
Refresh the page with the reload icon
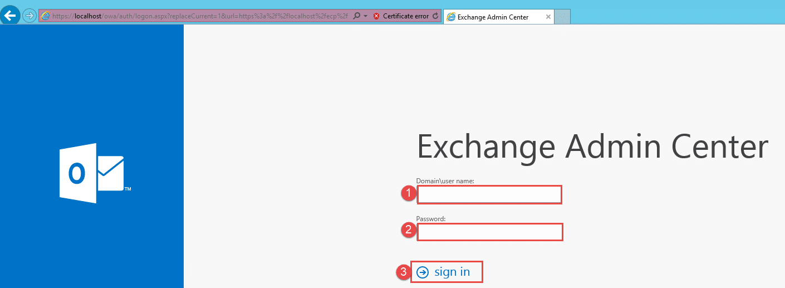coord(435,16)
